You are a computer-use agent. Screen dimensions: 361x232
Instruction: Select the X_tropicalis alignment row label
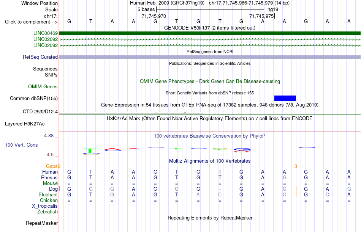point(45,206)
